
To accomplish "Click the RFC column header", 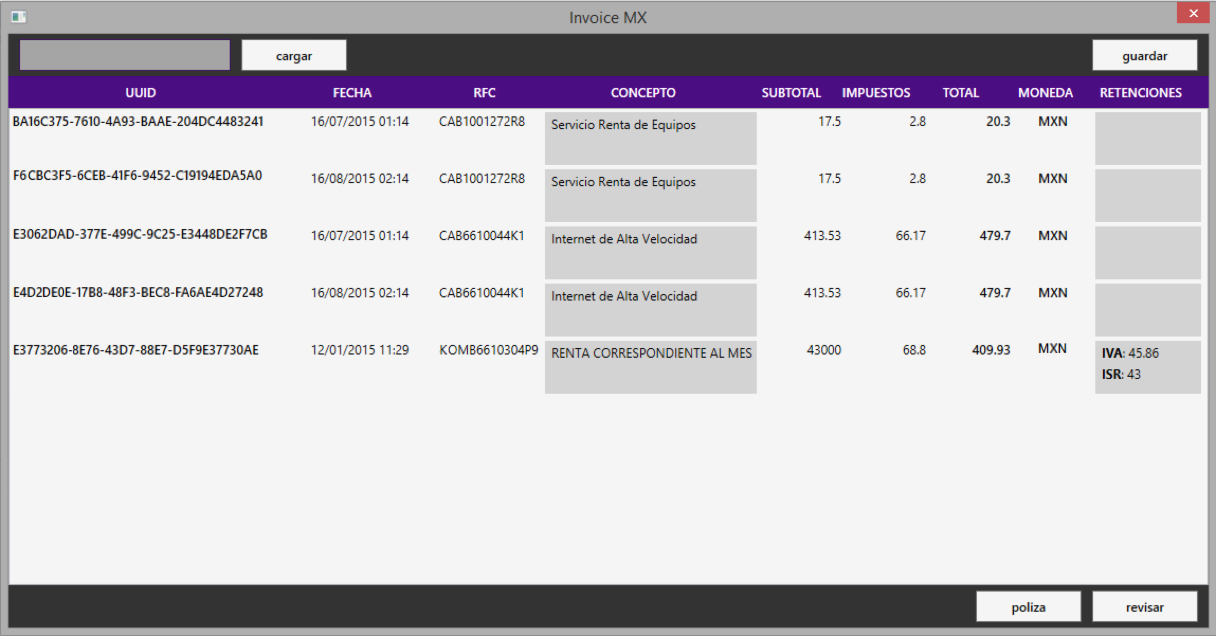I will (x=484, y=93).
